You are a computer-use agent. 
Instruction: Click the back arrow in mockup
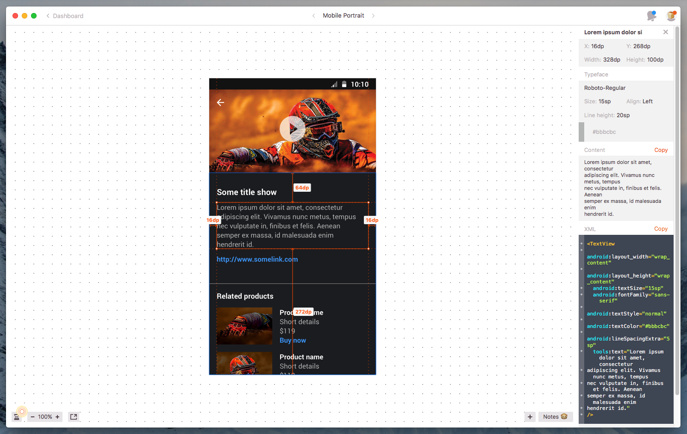pyautogui.click(x=221, y=102)
